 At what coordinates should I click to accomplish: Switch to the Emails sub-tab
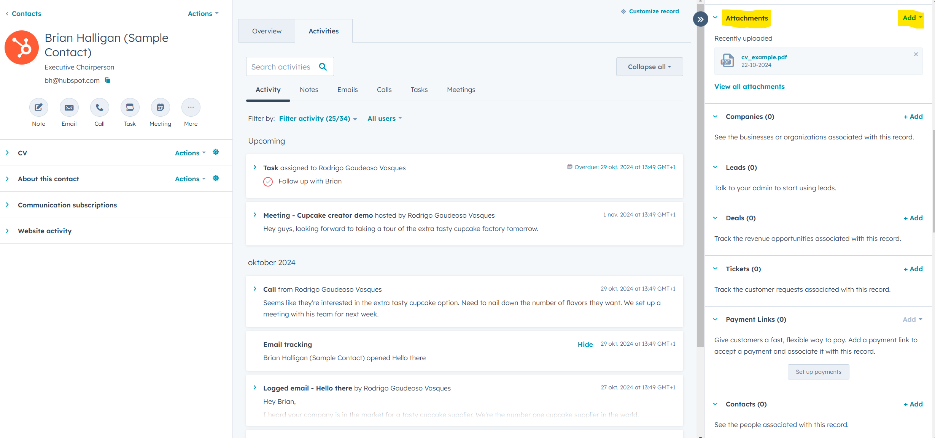tap(348, 90)
